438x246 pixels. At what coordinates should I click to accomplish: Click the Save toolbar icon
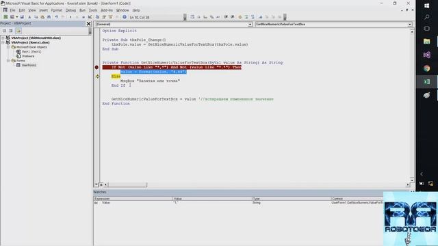pos(22,17)
